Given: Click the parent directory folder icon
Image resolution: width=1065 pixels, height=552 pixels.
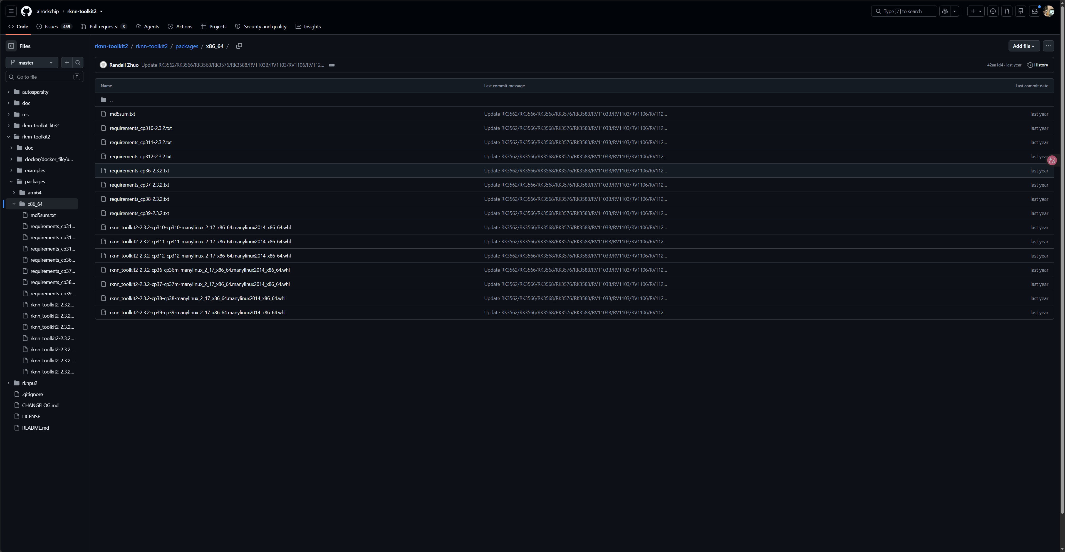Looking at the screenshot, I should 103,100.
